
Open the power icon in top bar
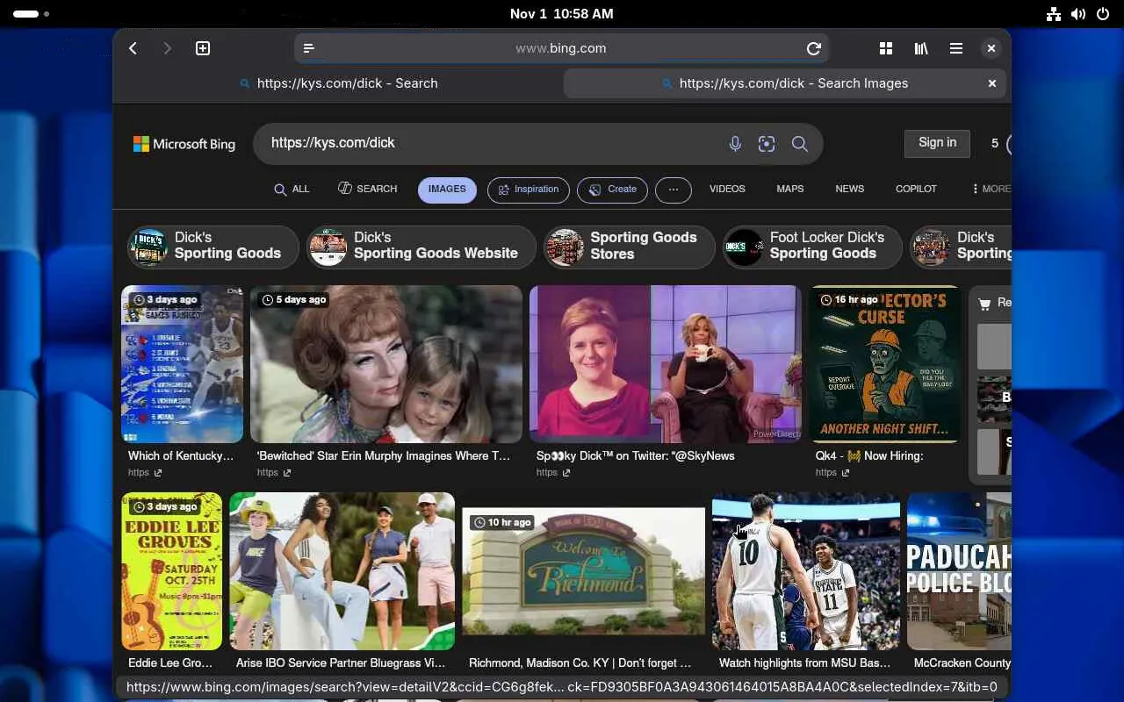click(1103, 14)
